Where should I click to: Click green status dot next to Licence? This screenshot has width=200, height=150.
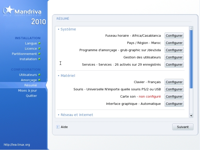39,49
